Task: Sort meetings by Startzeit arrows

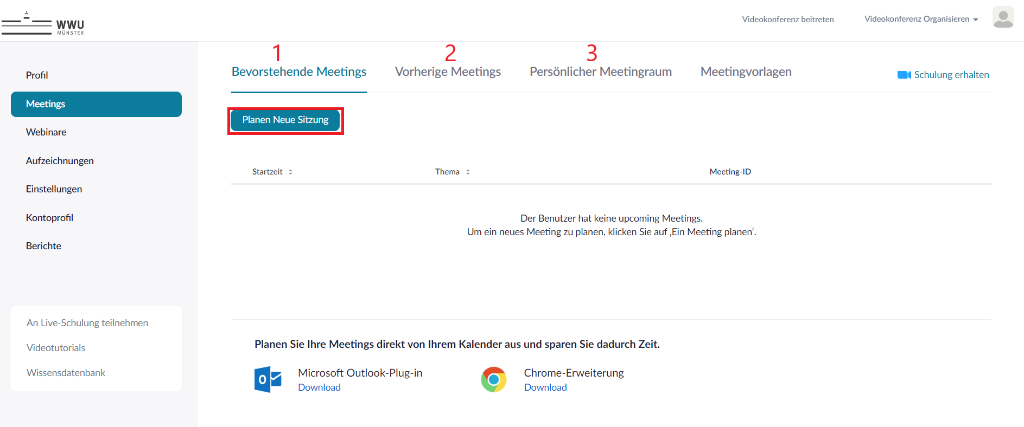Action: coord(291,172)
